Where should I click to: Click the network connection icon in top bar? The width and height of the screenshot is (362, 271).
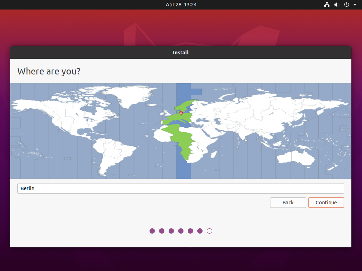(x=327, y=5)
